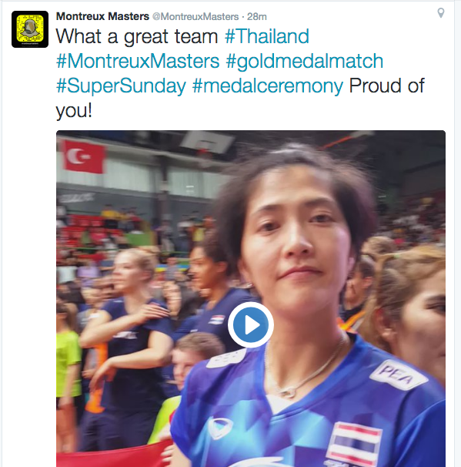Click the basketball backboard in the video frame
This screenshot has width=461, height=467.
pos(207,141)
